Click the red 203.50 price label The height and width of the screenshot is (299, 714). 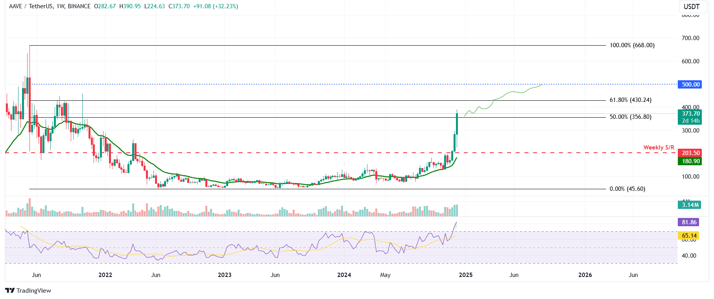690,153
